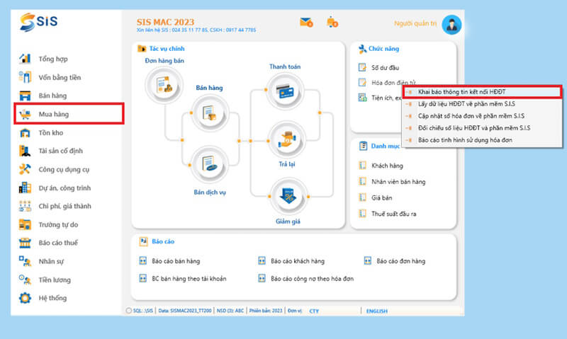Select Khai báo thông tin kết nối HĐĐT
Viewport: 567px width, 339px height.
coord(483,92)
